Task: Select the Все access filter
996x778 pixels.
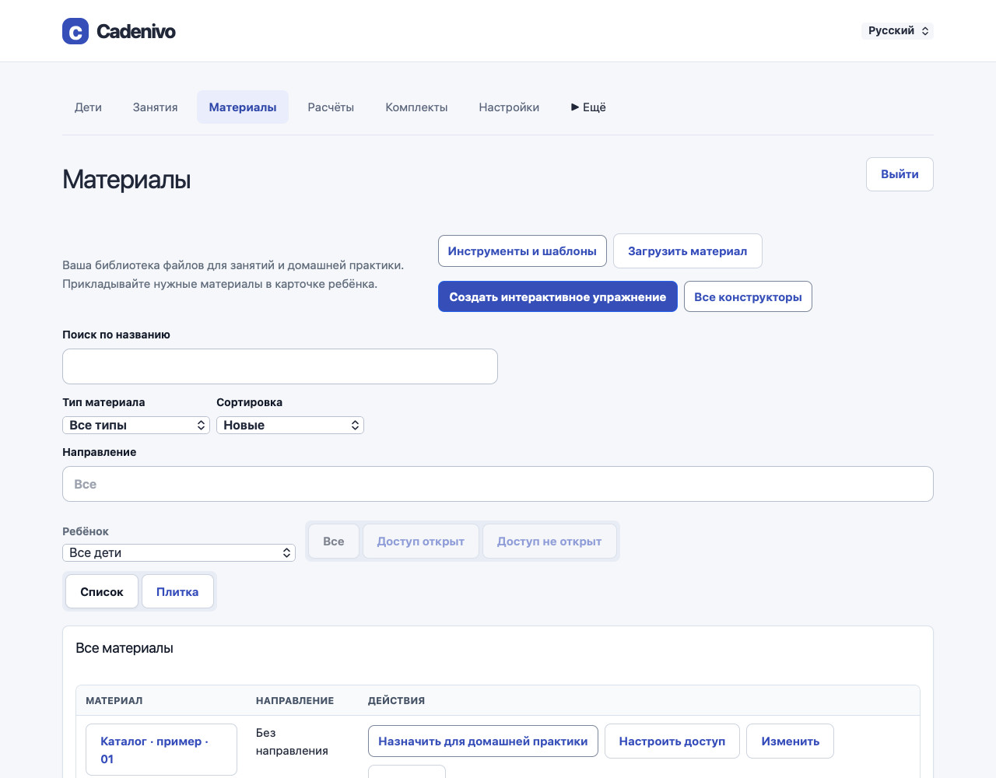Action: pos(334,541)
